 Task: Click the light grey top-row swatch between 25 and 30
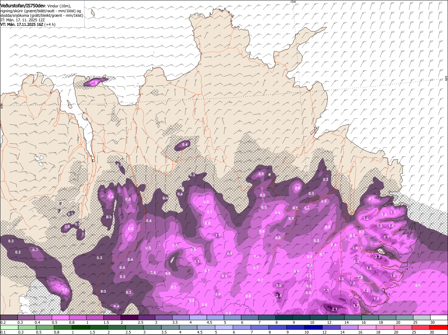click(x=422, y=318)
